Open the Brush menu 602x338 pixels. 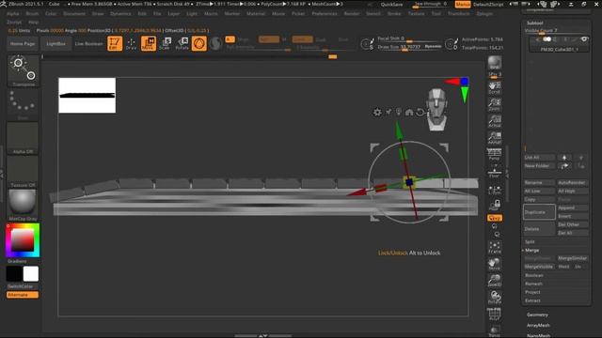click(32, 13)
